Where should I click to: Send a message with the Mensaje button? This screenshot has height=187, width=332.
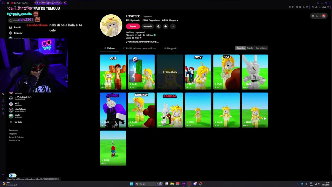pyautogui.click(x=148, y=26)
